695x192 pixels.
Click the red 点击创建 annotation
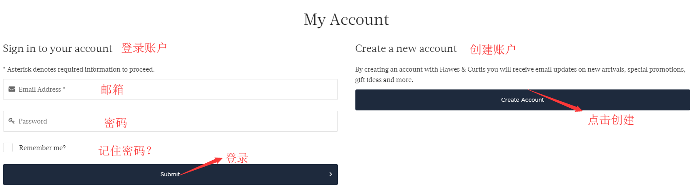click(611, 120)
